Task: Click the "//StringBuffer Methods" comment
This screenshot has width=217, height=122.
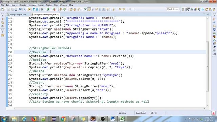Action: [x=50, y=48]
